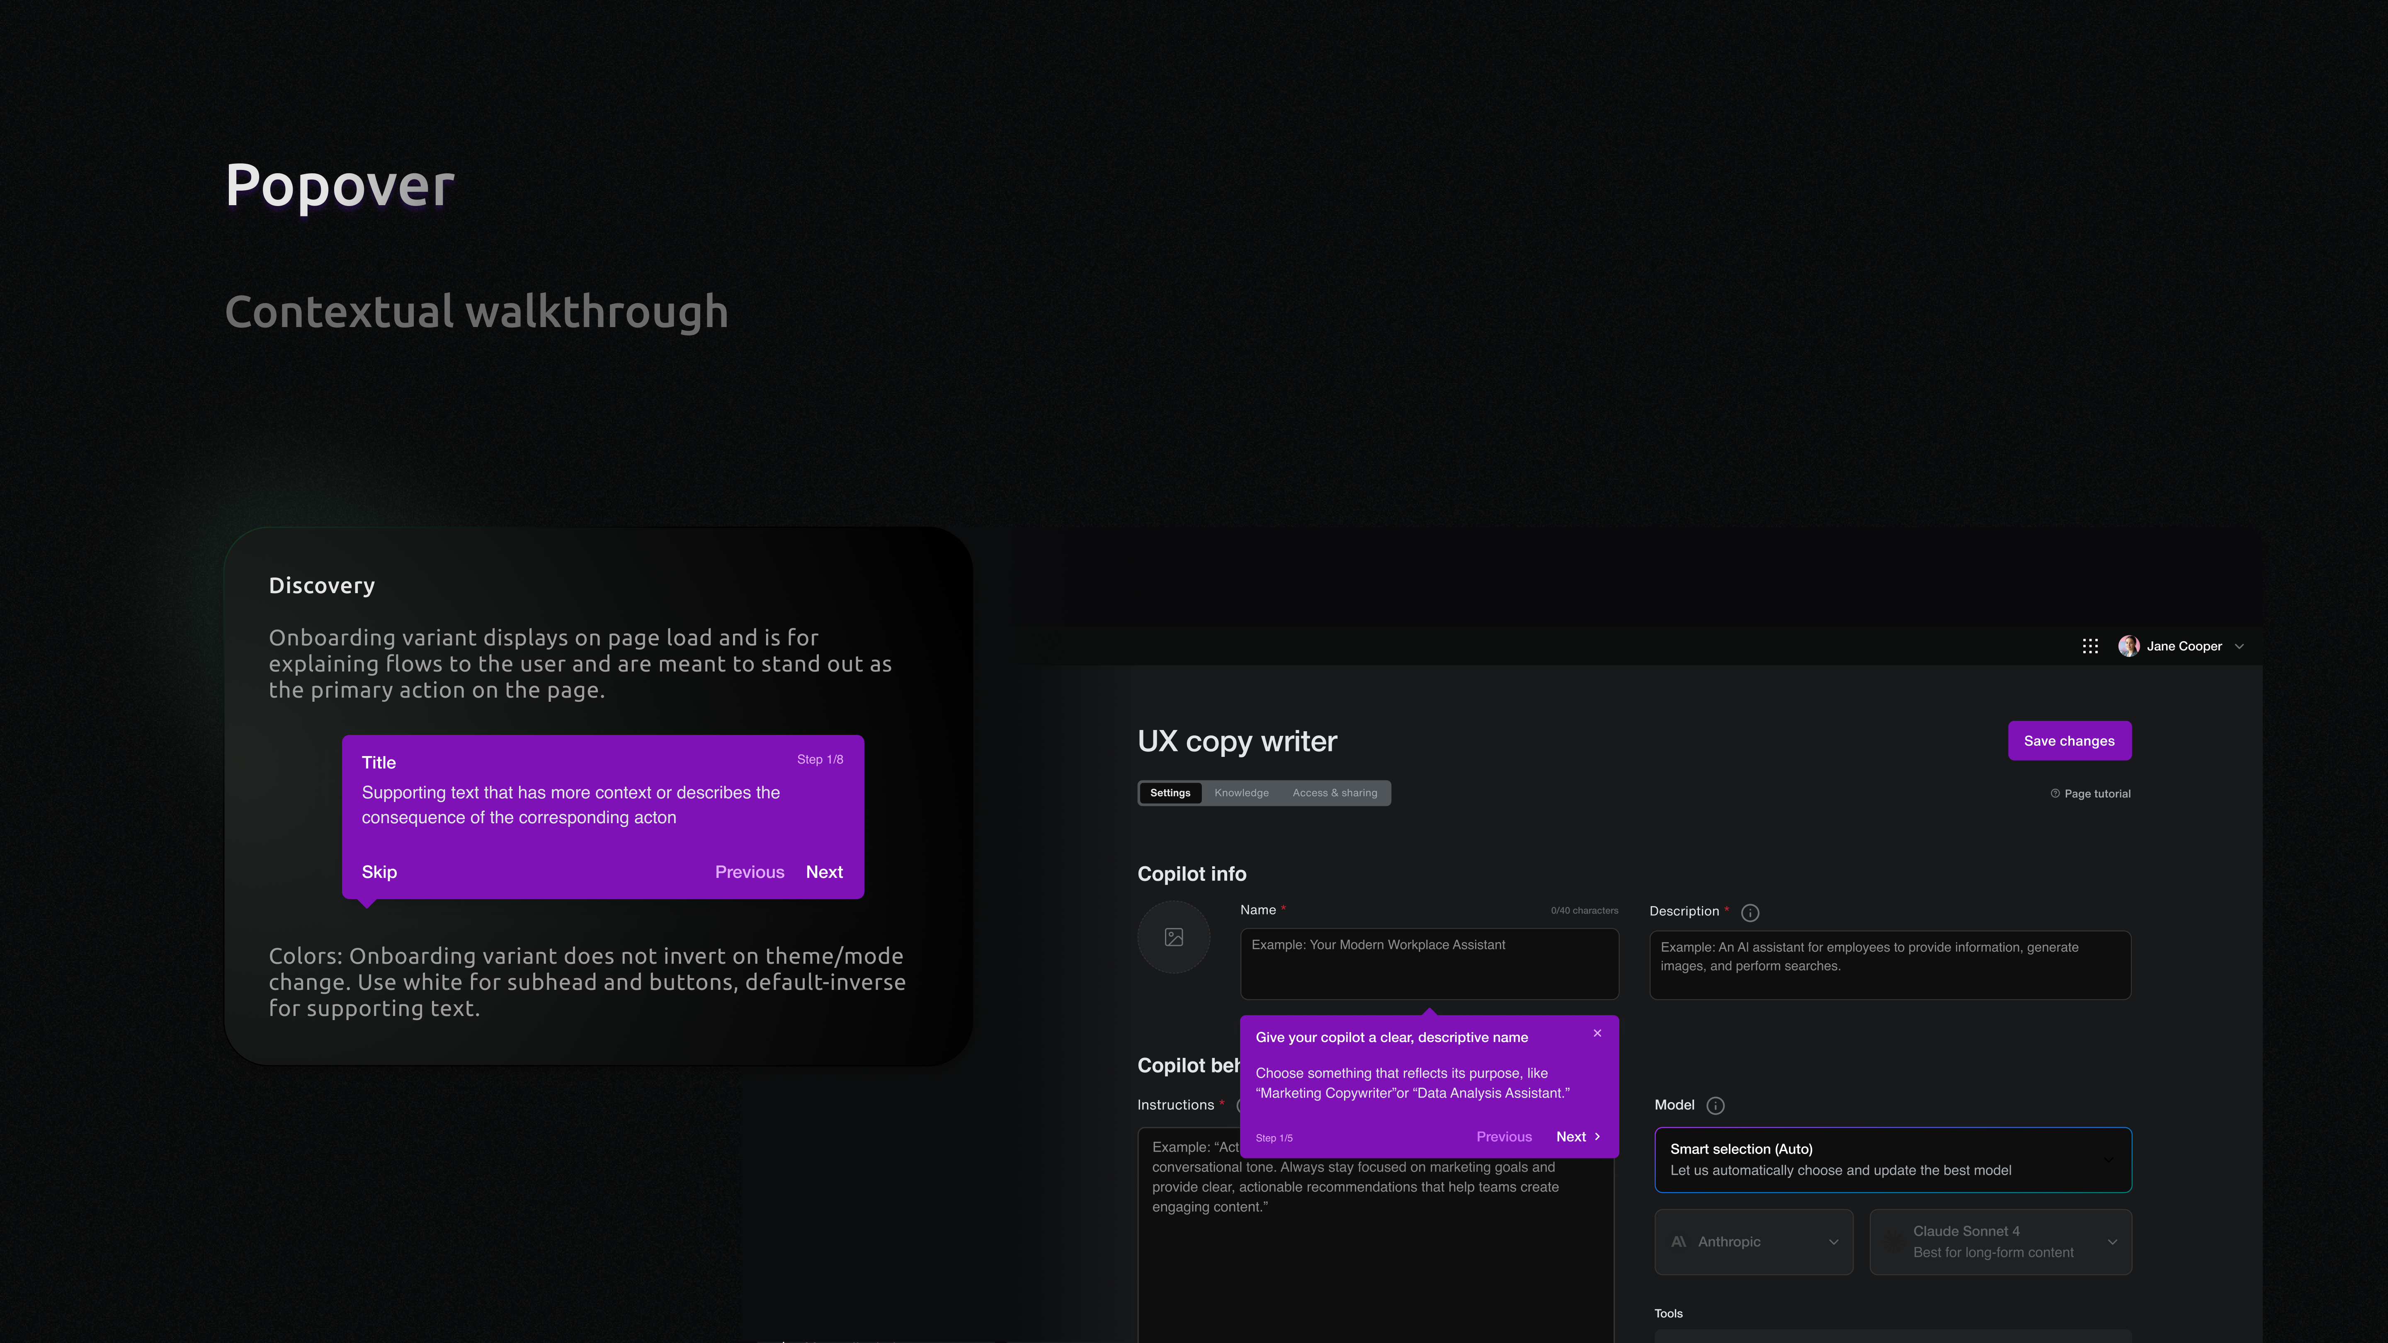Show the Description info tooltip icon
The image size is (2388, 1343).
tap(1750, 913)
